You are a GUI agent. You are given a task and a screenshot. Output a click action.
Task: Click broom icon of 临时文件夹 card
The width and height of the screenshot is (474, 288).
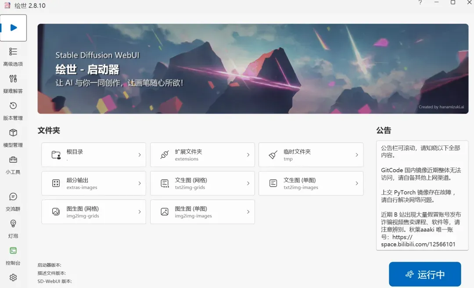tap(273, 155)
